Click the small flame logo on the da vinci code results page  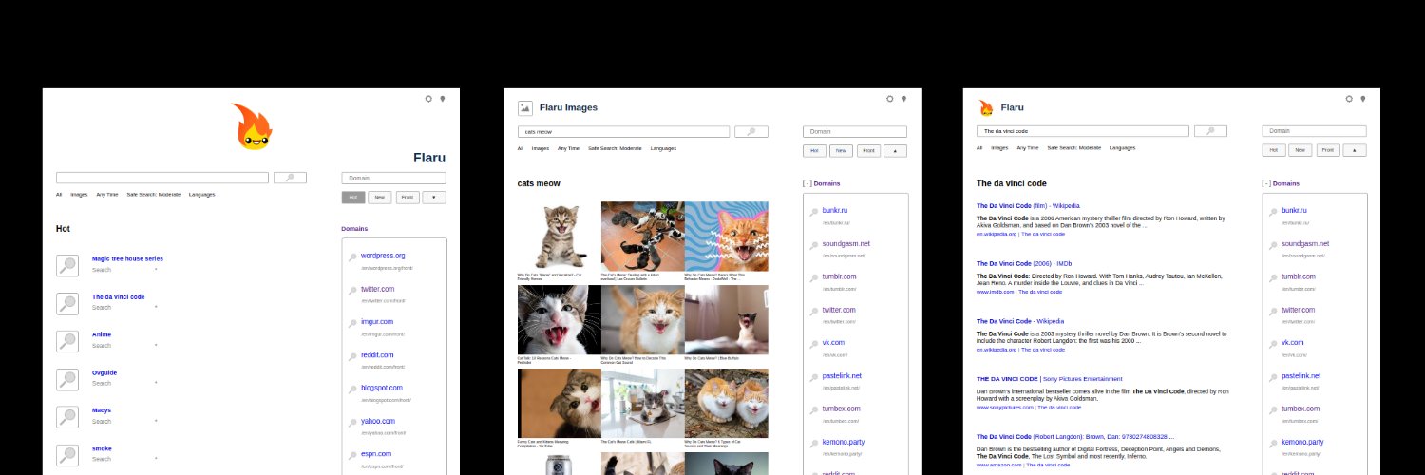tap(985, 108)
